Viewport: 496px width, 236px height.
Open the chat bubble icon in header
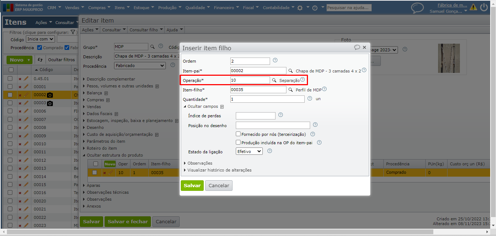[417, 8]
